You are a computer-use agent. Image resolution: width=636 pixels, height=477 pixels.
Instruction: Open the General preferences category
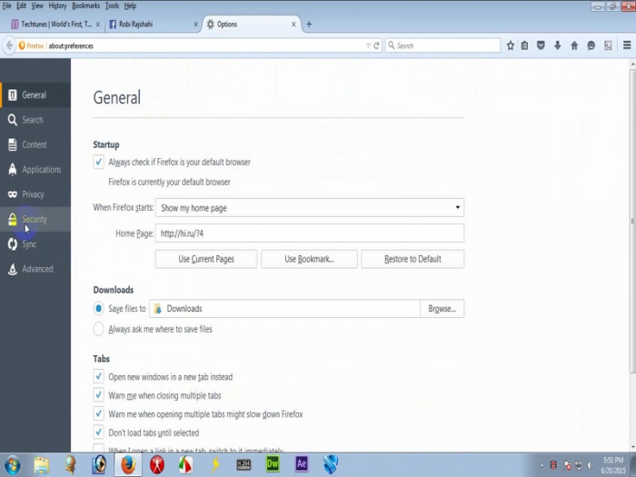pyautogui.click(x=35, y=94)
